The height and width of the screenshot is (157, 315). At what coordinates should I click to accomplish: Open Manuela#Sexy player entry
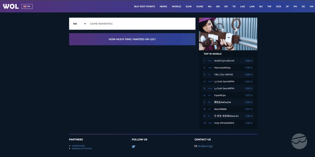pyautogui.click(x=228, y=68)
